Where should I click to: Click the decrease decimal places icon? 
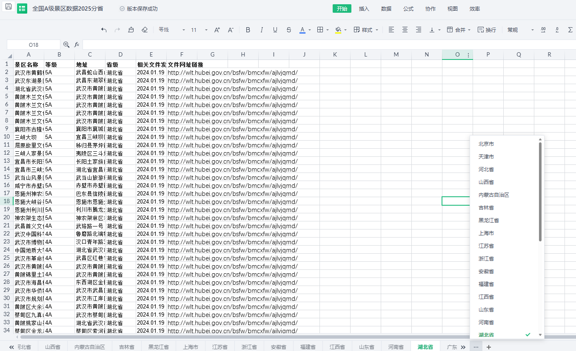557,30
